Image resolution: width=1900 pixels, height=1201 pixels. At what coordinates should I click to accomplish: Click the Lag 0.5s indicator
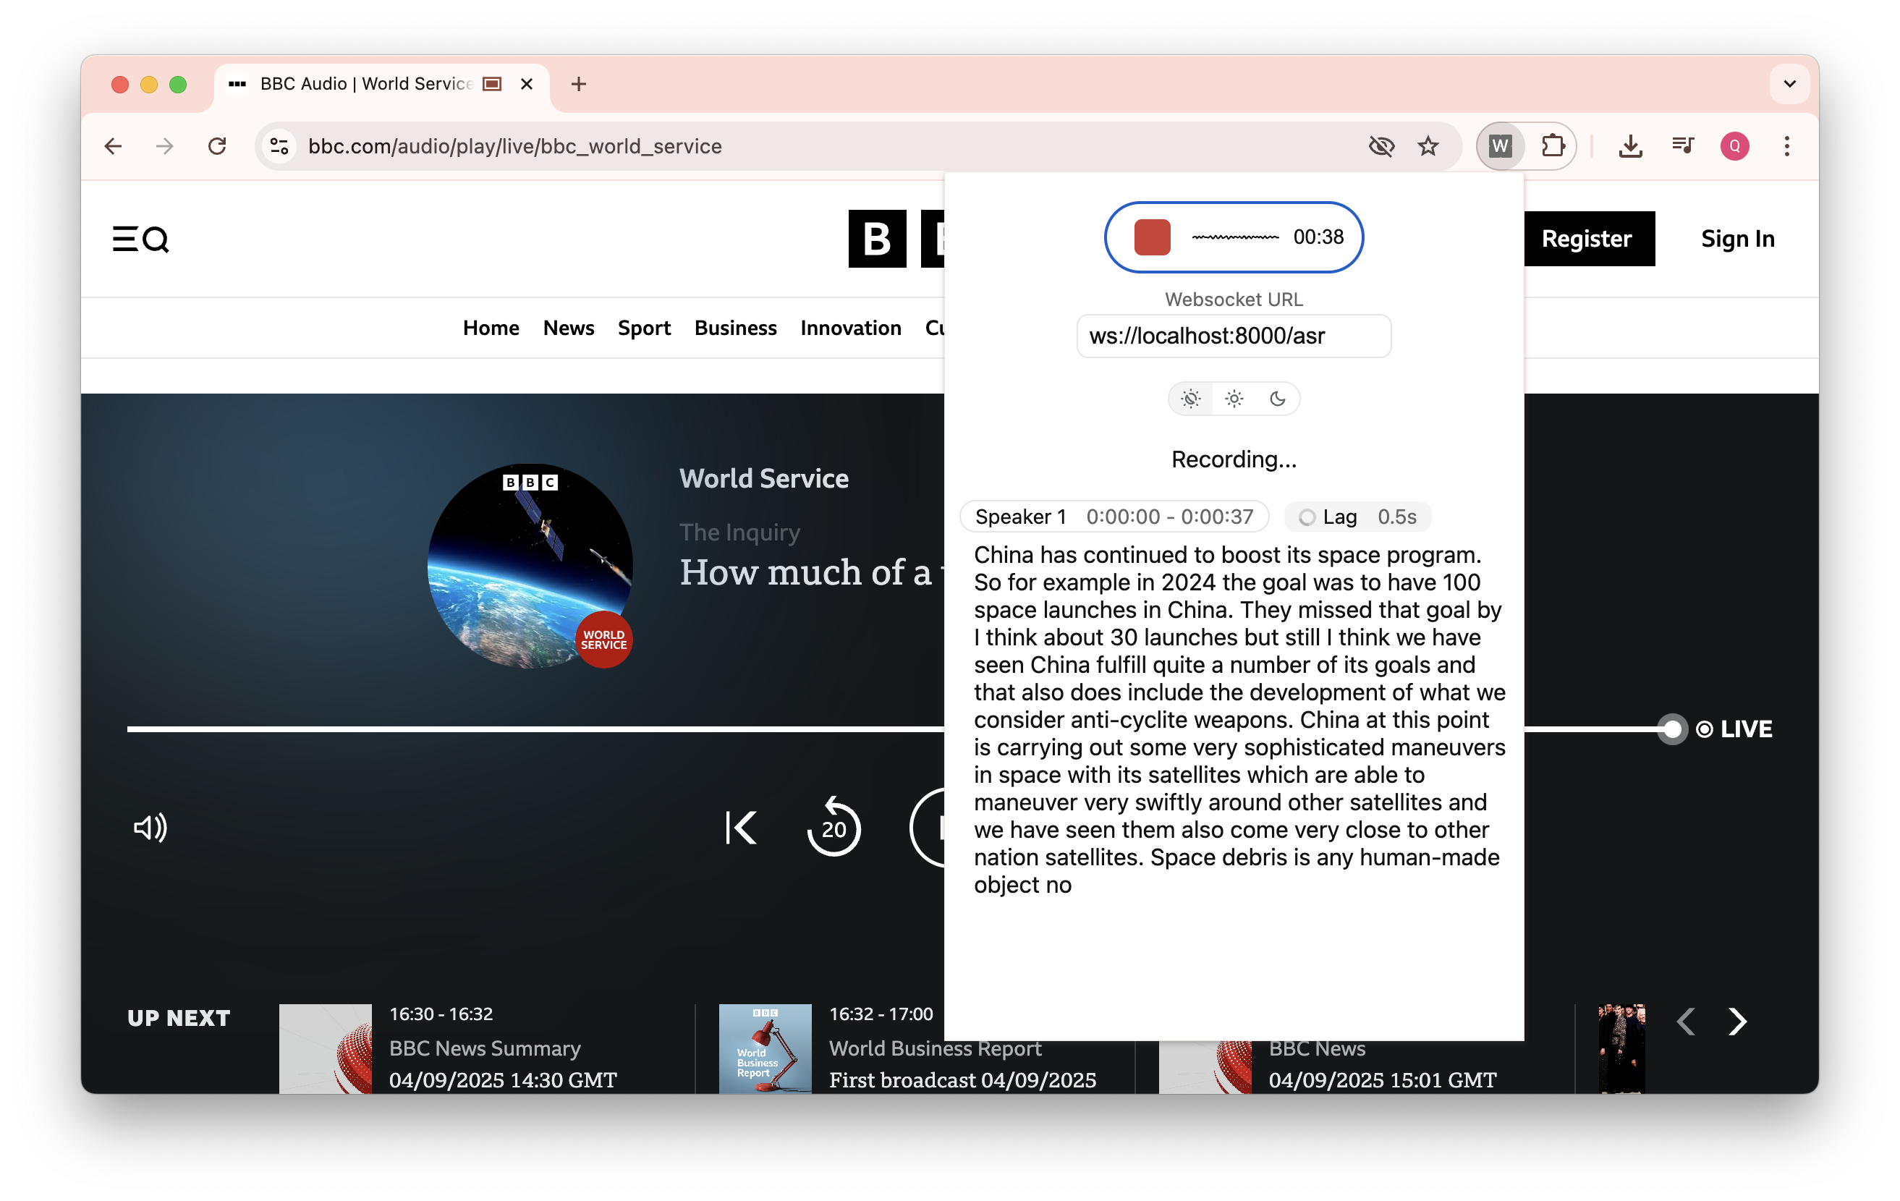[1357, 517]
